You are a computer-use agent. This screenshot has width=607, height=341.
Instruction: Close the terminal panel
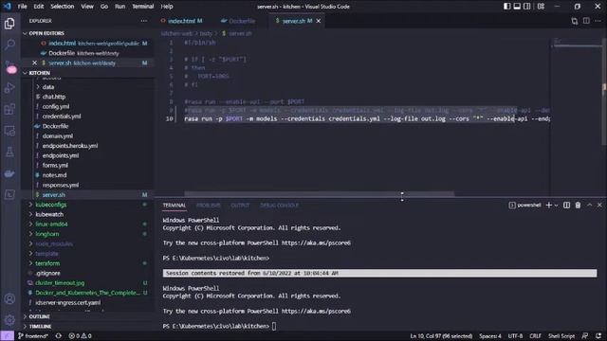tap(599, 206)
